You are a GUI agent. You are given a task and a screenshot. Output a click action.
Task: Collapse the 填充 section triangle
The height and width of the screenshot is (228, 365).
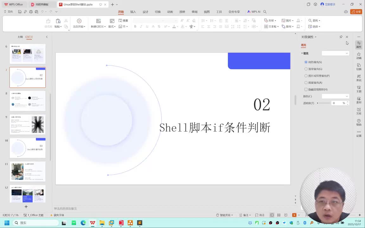(302, 53)
